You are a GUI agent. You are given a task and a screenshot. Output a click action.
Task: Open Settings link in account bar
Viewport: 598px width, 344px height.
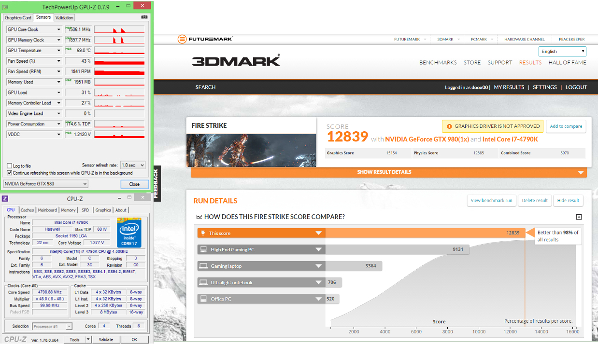pos(545,87)
